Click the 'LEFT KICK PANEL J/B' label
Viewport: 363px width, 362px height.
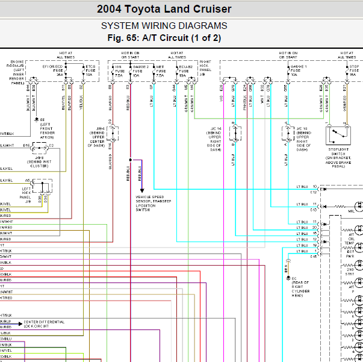coord(26,195)
